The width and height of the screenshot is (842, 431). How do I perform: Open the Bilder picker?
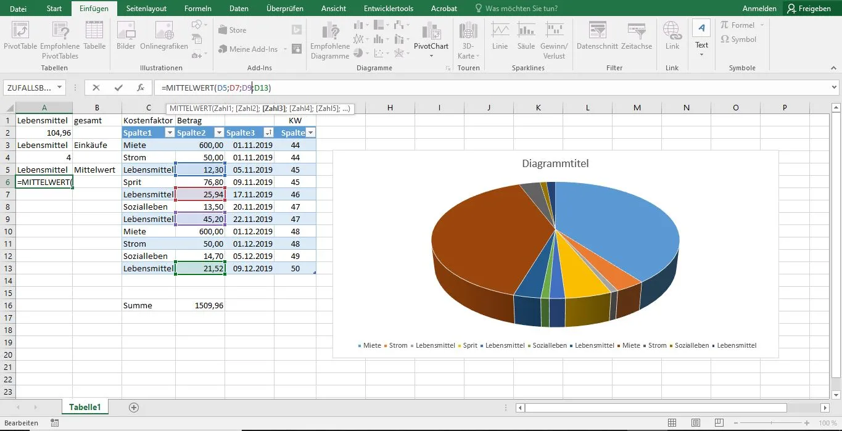[125, 38]
